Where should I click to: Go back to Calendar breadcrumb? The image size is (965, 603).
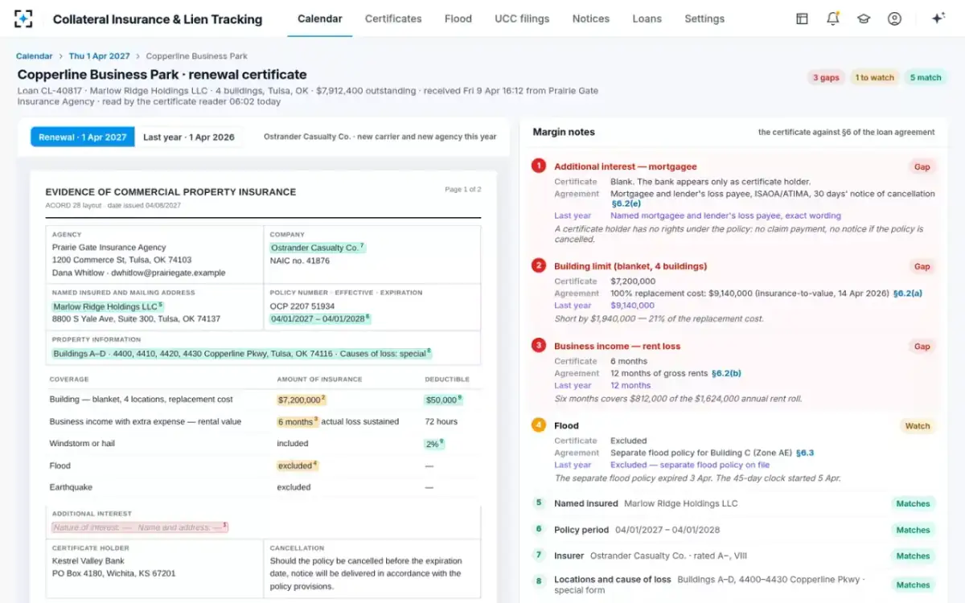(35, 56)
